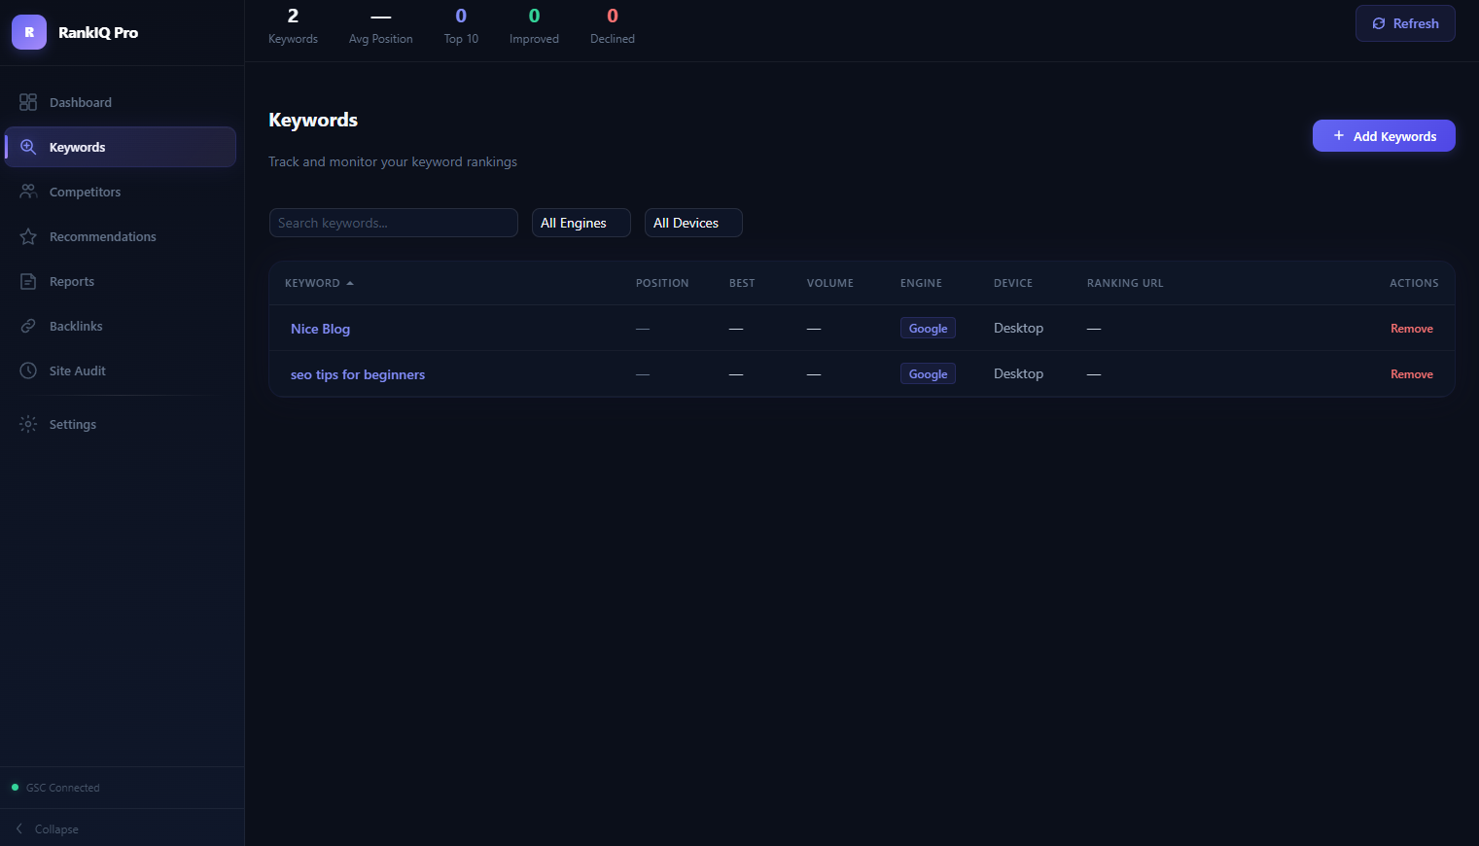The image size is (1479, 846).
Task: Click the Competitors people icon
Action: click(28, 192)
